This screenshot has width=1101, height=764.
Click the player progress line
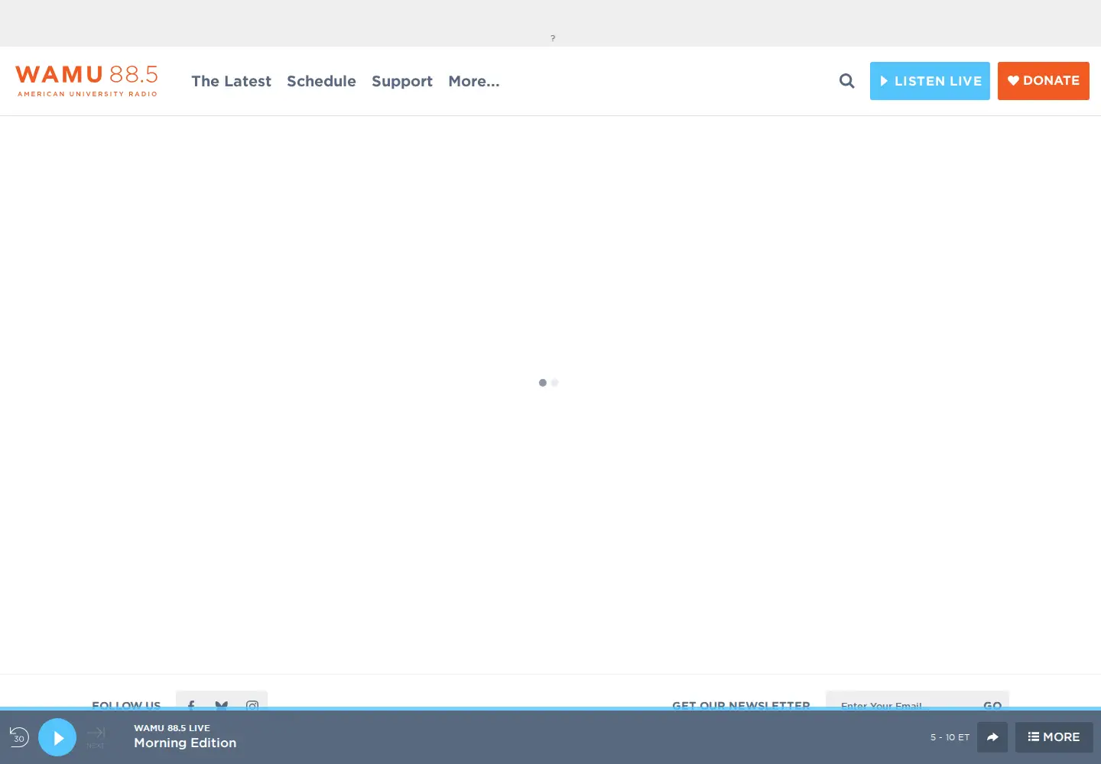[x=550, y=709]
